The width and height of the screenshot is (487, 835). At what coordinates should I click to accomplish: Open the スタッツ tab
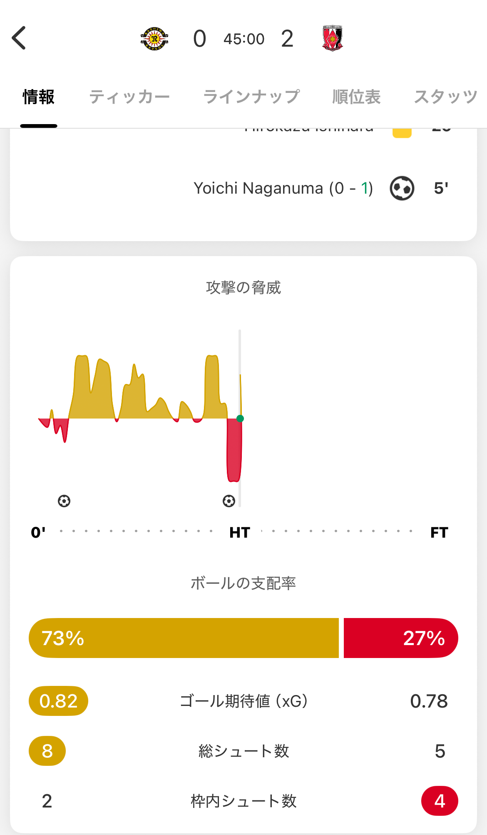[x=445, y=97]
